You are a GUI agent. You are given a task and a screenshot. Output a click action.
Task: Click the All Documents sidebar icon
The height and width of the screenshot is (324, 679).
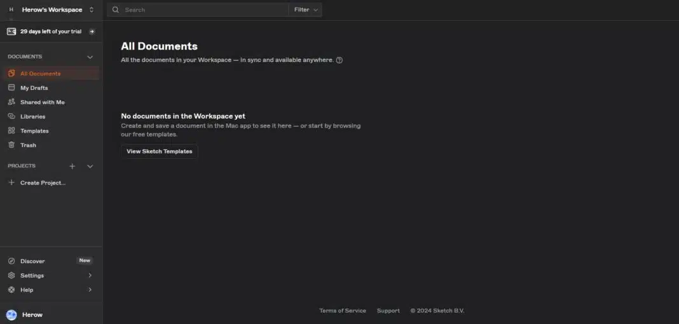click(x=11, y=74)
